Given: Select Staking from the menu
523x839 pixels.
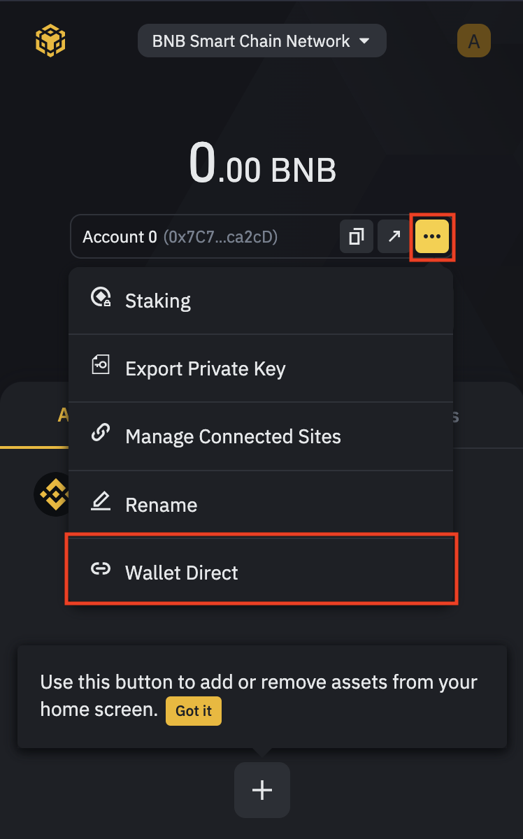Looking at the screenshot, I should pos(157,301).
